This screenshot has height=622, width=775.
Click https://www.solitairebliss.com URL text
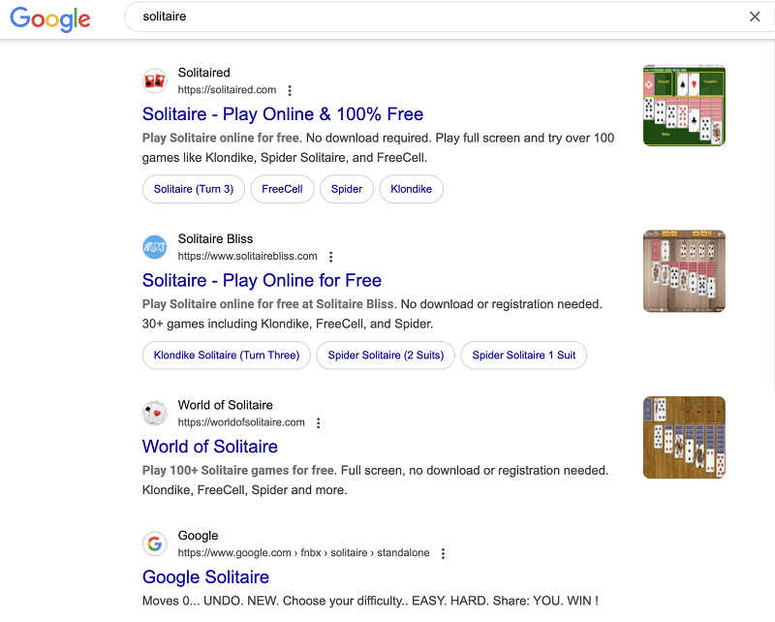click(x=248, y=256)
